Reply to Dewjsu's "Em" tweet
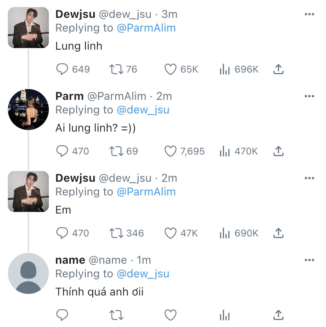The width and height of the screenshot is (326, 327). click(62, 233)
